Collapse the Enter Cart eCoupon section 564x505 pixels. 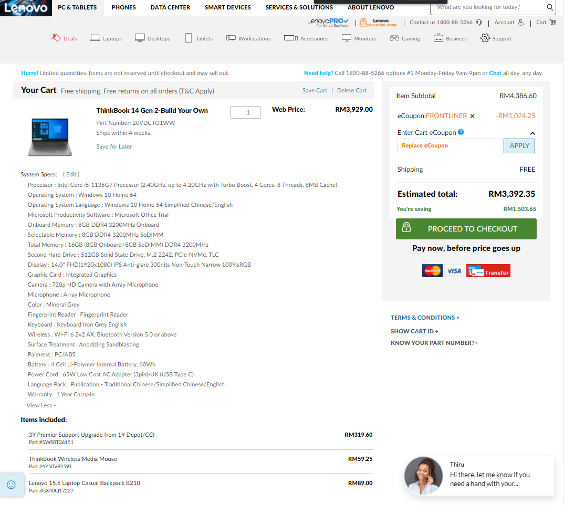532,133
